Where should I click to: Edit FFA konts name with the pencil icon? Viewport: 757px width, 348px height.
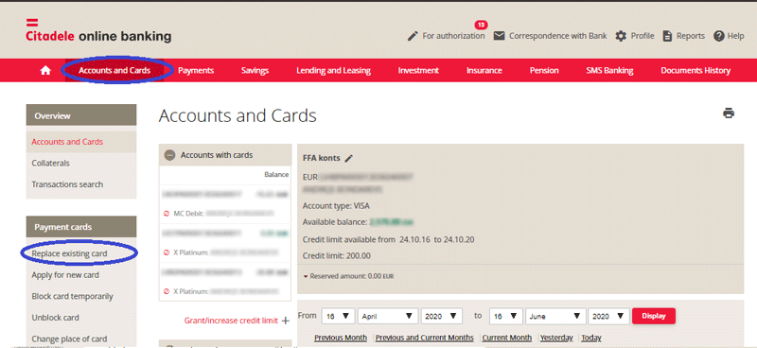pyautogui.click(x=349, y=158)
